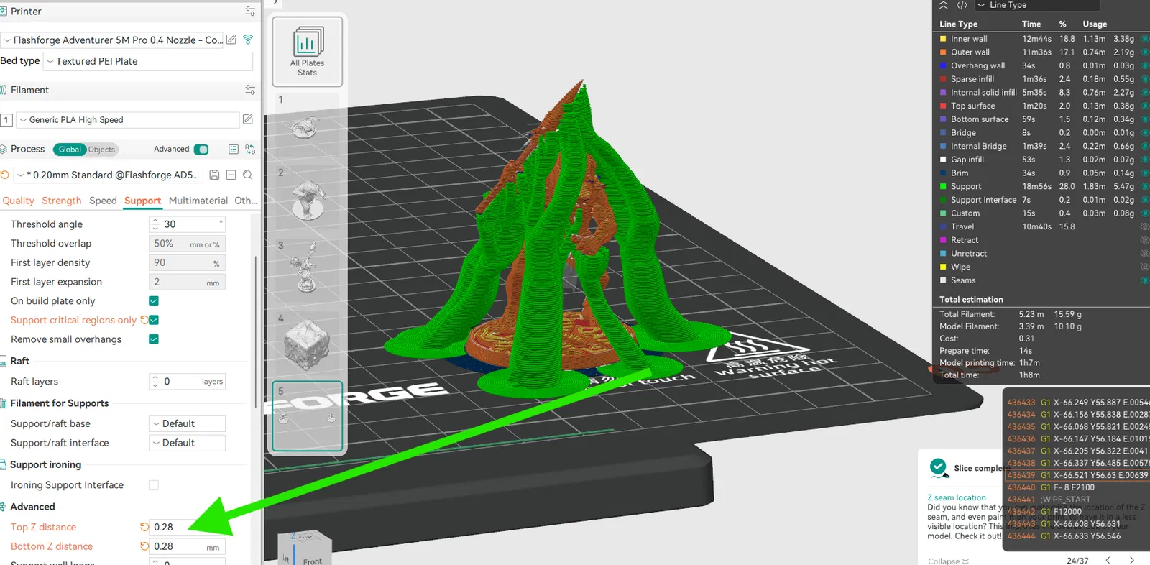
Task: Open the Support/raft interface filament dropdown
Action: click(x=187, y=443)
